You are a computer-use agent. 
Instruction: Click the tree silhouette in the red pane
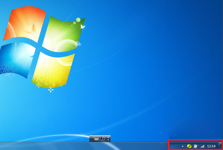34,28
